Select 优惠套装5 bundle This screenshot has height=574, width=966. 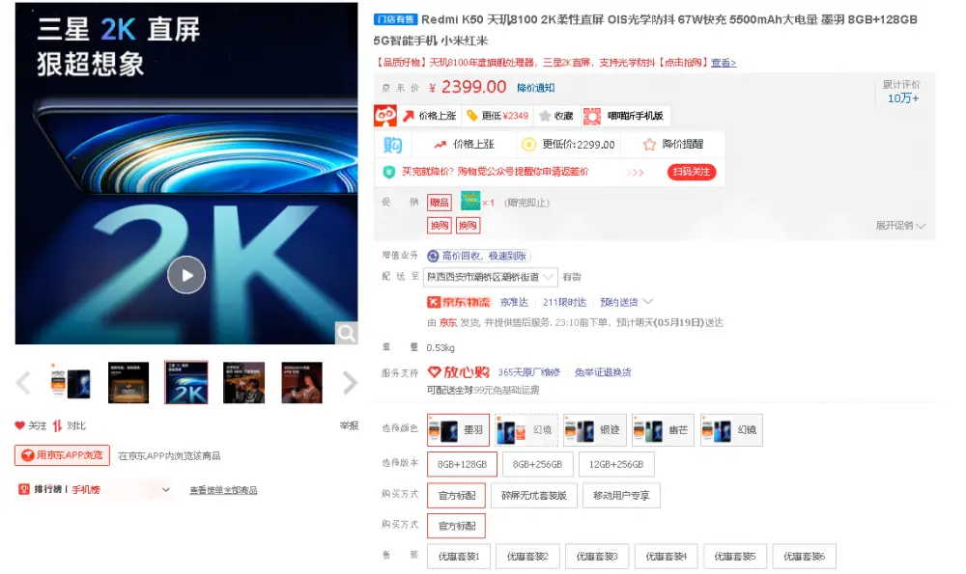[x=735, y=557]
